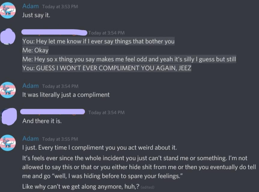Viewport: 259px width, 192px height.
Task: Click the redacted username above "And there it is."
Action: tap(53, 112)
